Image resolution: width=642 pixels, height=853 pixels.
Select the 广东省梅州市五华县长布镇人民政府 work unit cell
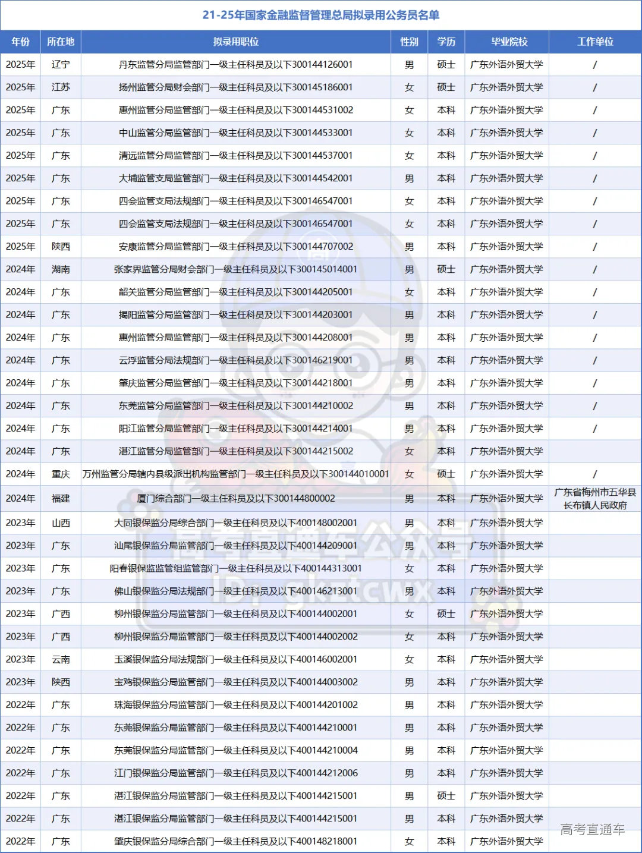click(x=594, y=499)
